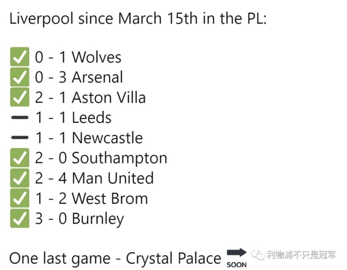347x270 pixels.
Task: Click the 2 - 1 Aston Villa text
Action: 90,98
